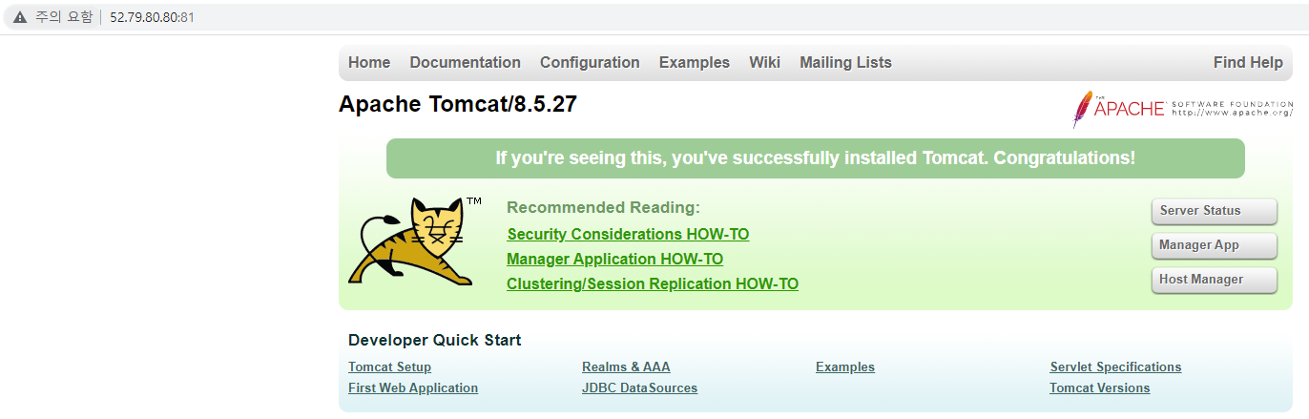Click the Apache Tomcat/8.5.27 heading

[458, 105]
